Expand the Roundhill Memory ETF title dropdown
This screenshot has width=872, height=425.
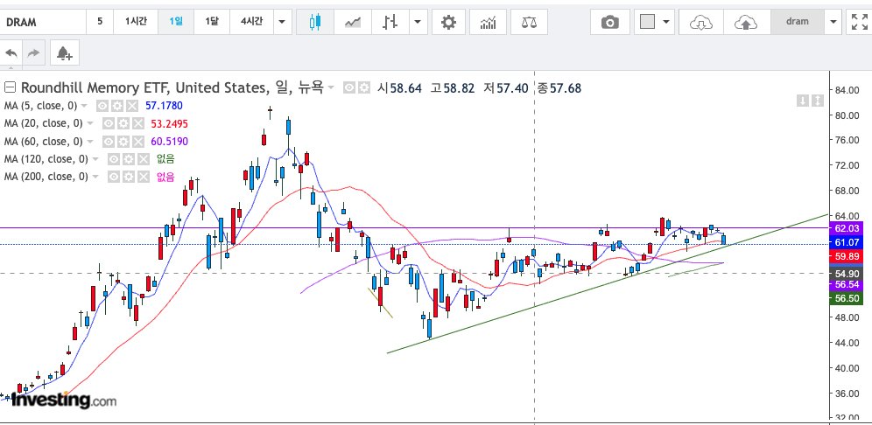click(x=331, y=87)
